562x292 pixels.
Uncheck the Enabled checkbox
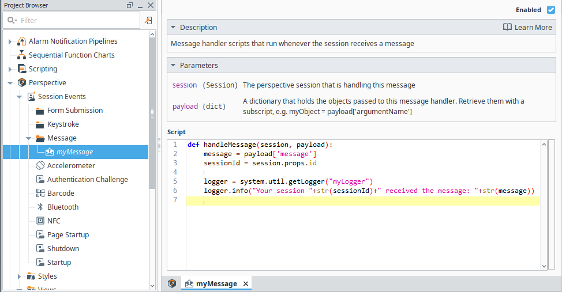tap(551, 10)
